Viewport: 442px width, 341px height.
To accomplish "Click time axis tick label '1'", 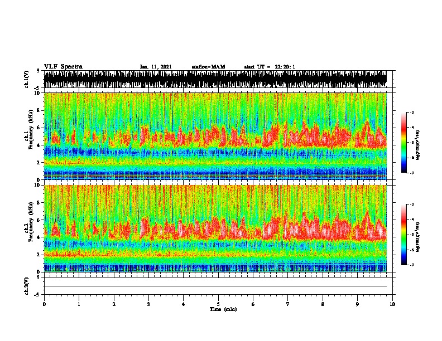I will [79, 304].
